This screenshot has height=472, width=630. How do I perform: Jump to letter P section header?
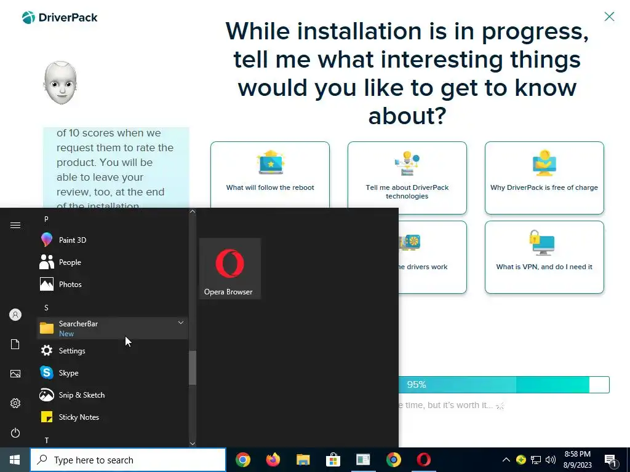pyautogui.click(x=46, y=219)
